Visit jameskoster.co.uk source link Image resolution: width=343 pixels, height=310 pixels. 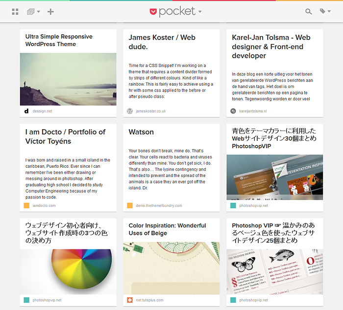(151, 111)
